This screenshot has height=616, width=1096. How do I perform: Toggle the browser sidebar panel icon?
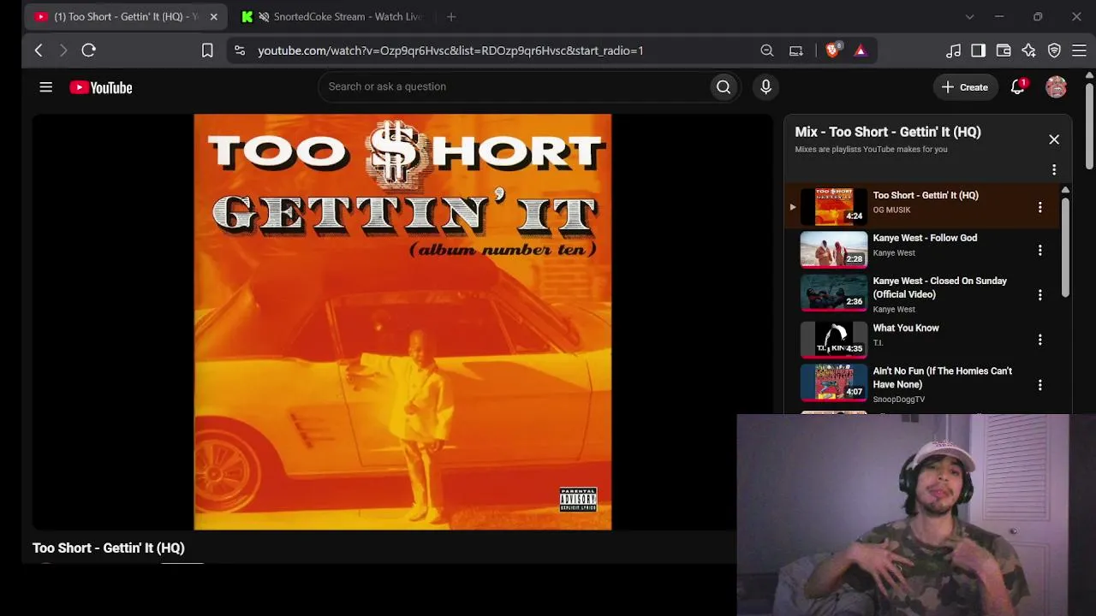coord(978,50)
